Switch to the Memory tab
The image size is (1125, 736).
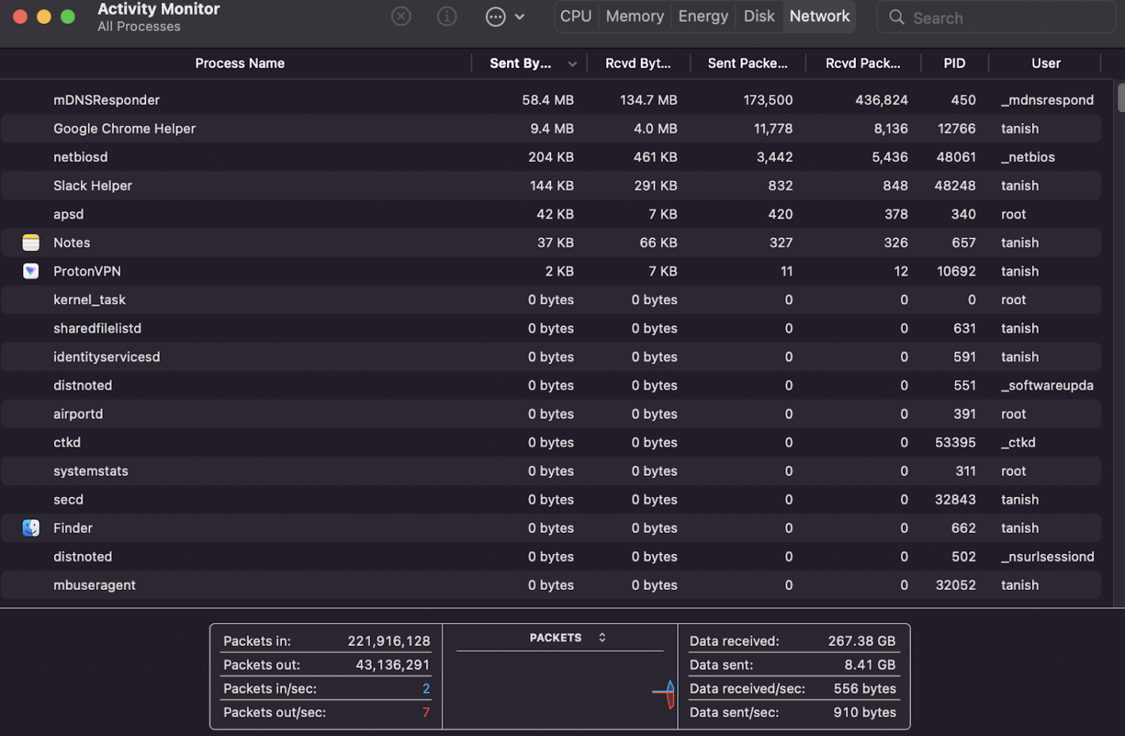coord(634,16)
